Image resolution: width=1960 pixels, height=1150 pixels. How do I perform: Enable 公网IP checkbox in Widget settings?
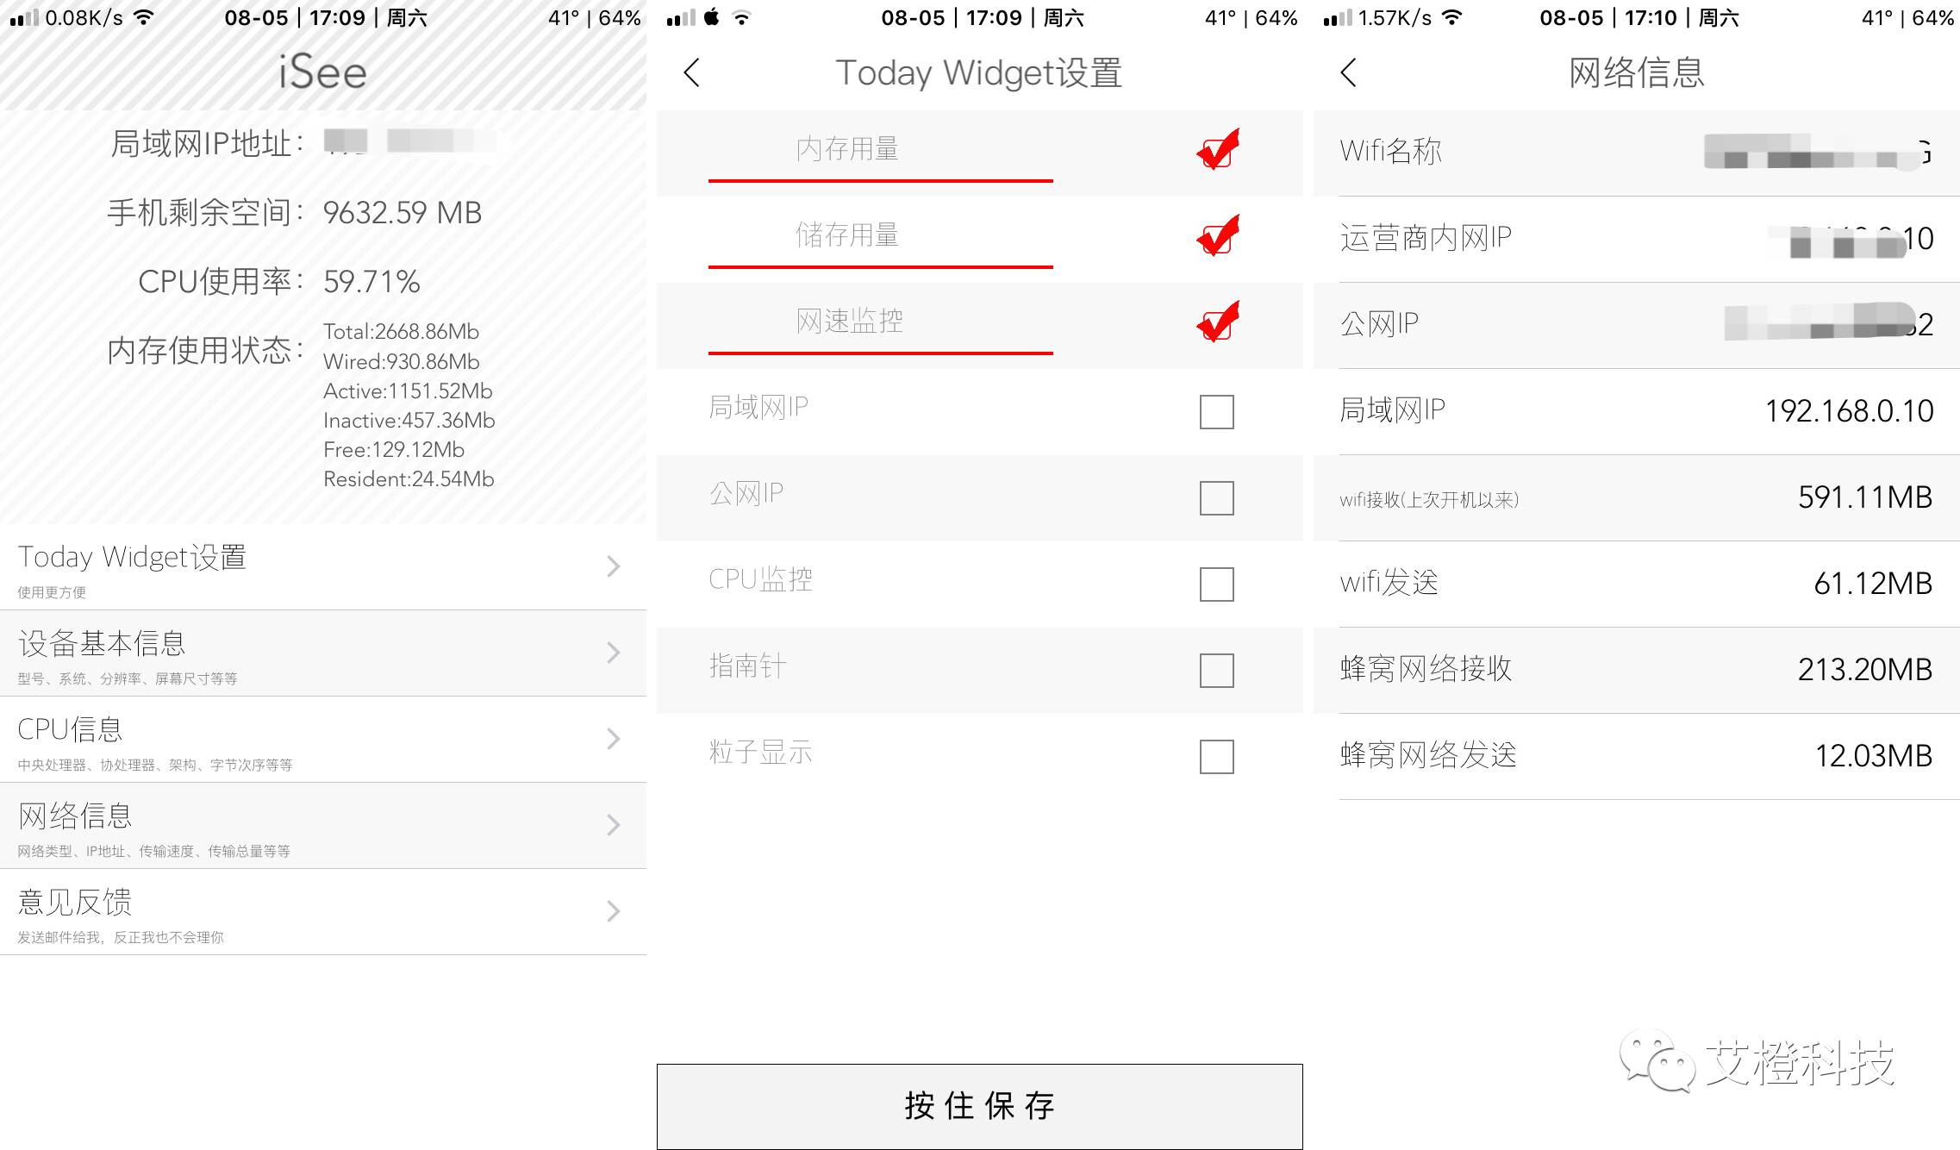click(x=1215, y=494)
